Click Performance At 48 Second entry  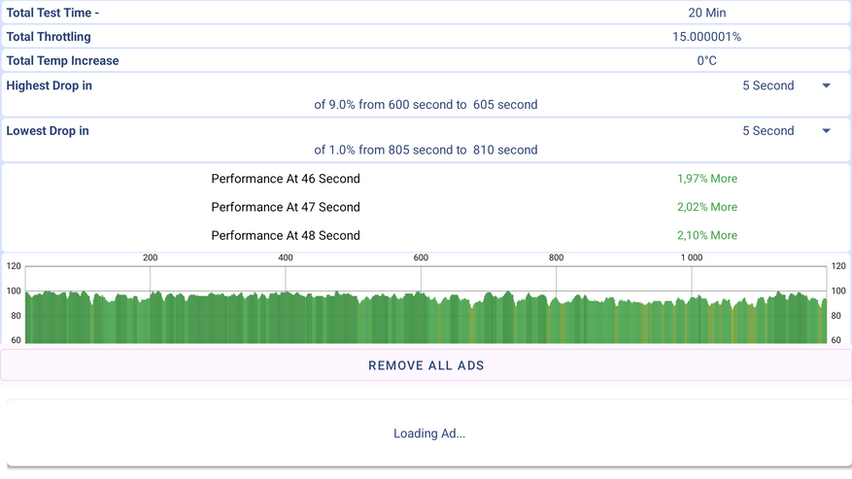click(x=286, y=235)
